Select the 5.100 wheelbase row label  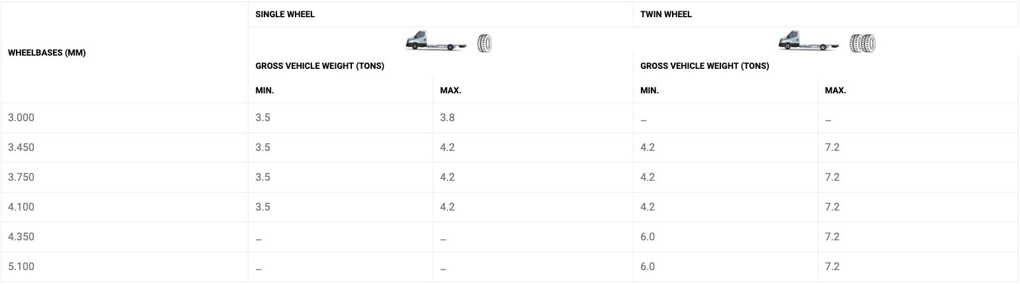pos(21,267)
